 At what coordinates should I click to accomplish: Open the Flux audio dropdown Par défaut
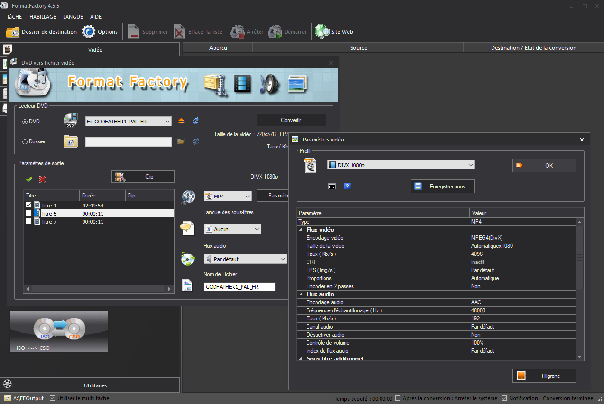pyautogui.click(x=245, y=259)
